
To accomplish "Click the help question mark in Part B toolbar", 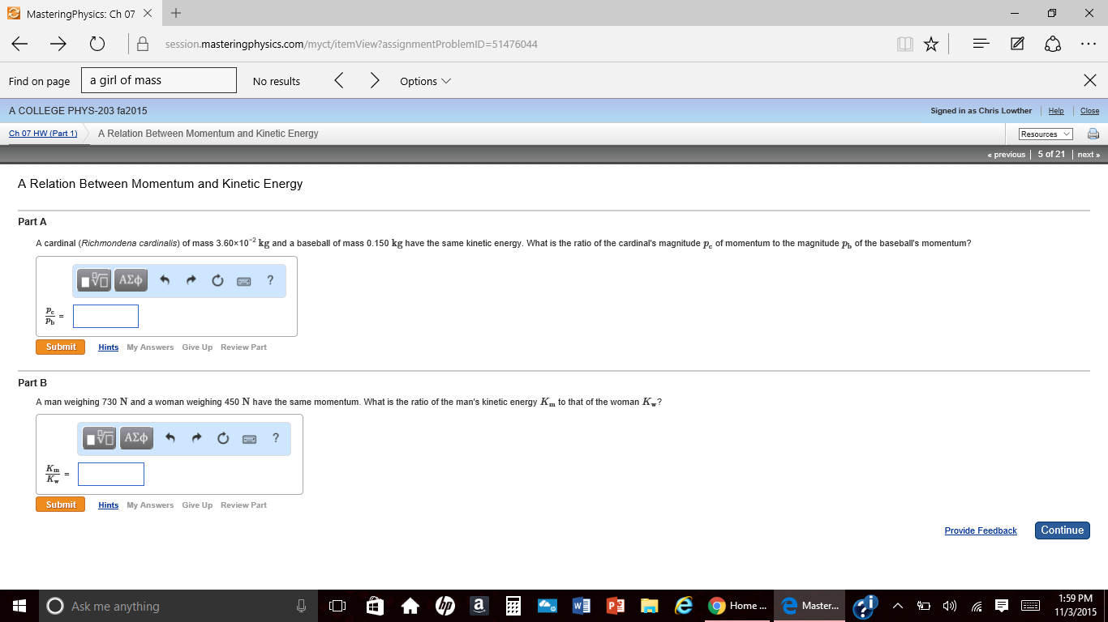I will coord(276,437).
